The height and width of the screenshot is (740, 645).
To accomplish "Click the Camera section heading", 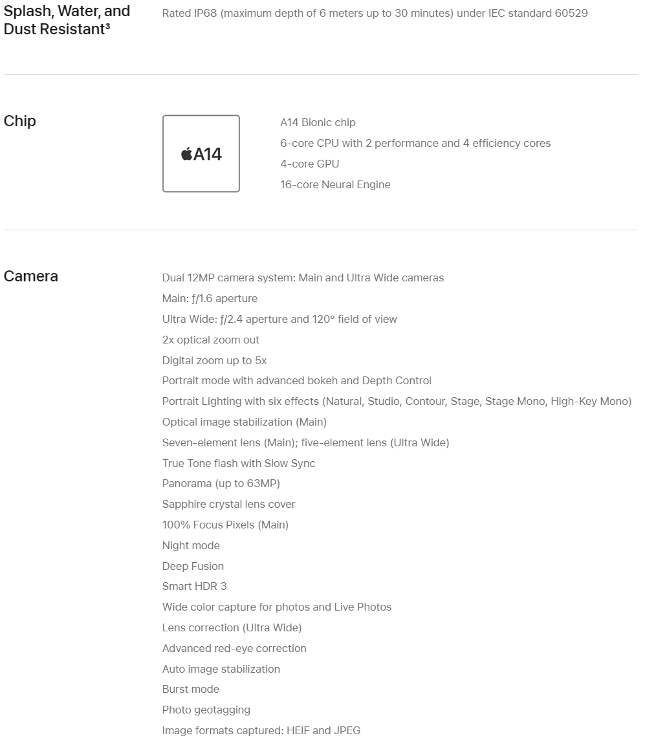I will [x=31, y=276].
